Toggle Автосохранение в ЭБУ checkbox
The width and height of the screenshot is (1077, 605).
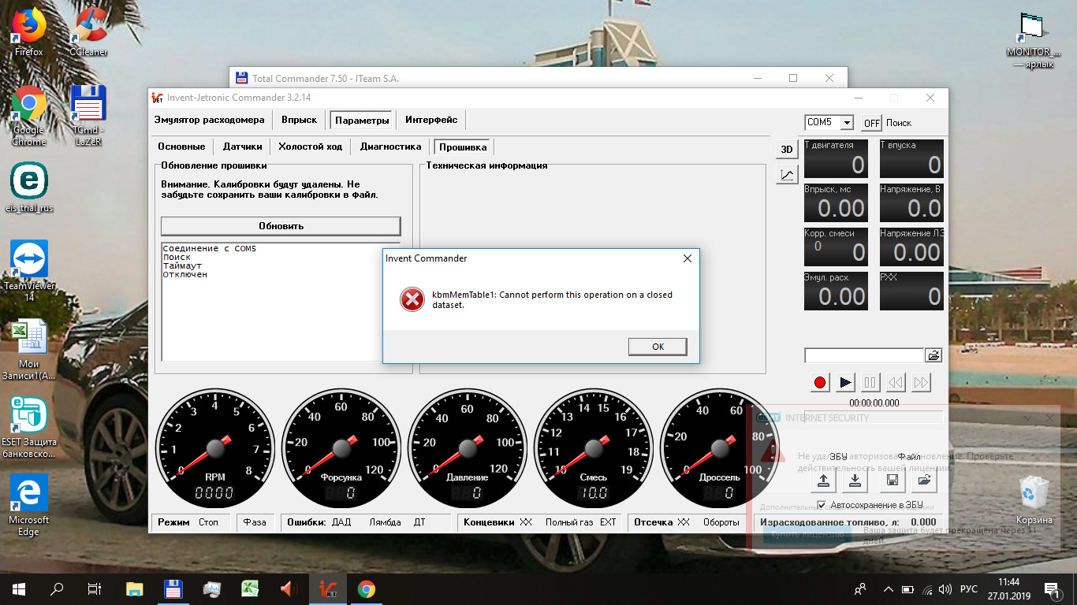coord(822,505)
